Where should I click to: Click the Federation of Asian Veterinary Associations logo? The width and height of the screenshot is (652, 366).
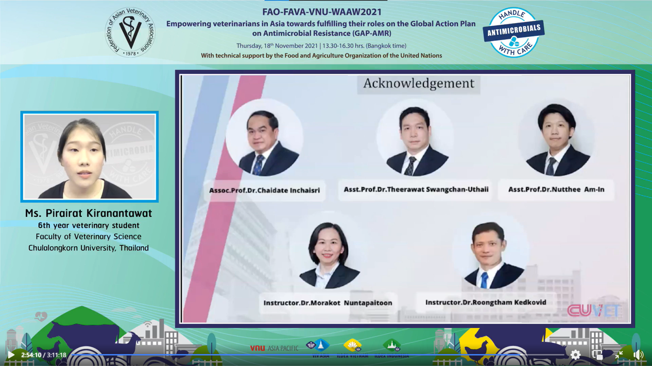coord(130,32)
